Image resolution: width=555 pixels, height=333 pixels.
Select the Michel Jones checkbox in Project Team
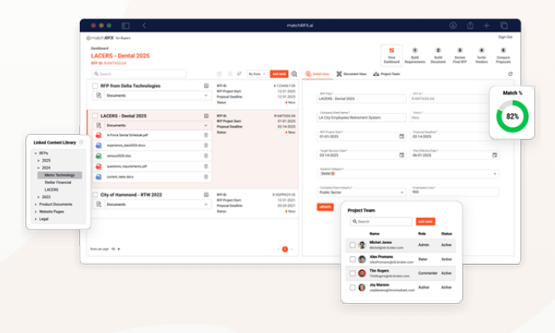(x=351, y=245)
